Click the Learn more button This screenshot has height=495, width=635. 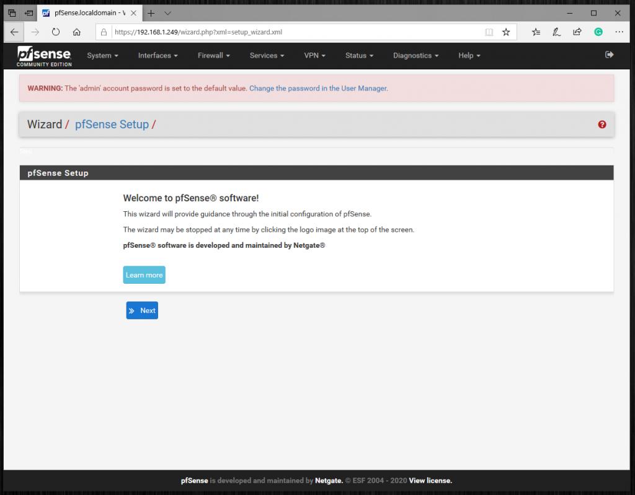point(144,275)
